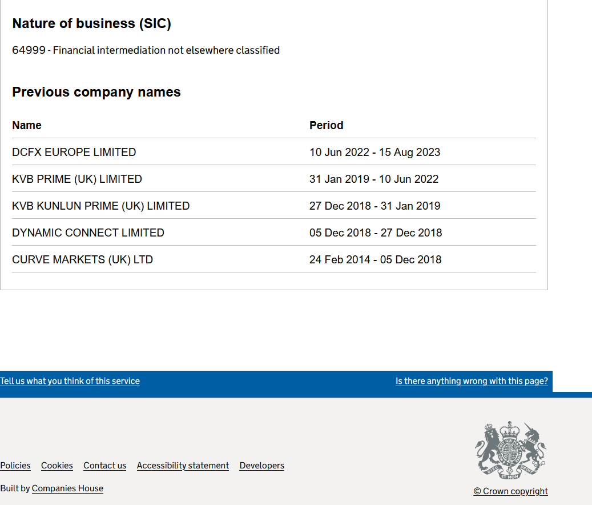This screenshot has height=505, width=592.
Task: Go to the Developers link
Action: [261, 466]
